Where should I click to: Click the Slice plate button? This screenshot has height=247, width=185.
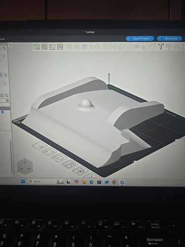point(172,39)
